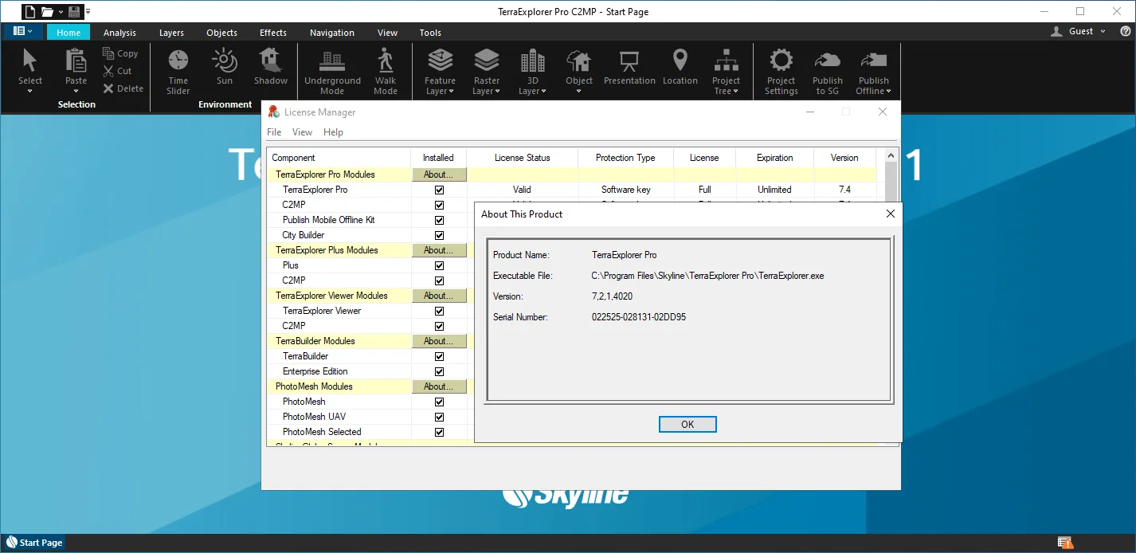This screenshot has height=553, width=1136.
Task: Open the View ribbon tab
Action: (388, 33)
